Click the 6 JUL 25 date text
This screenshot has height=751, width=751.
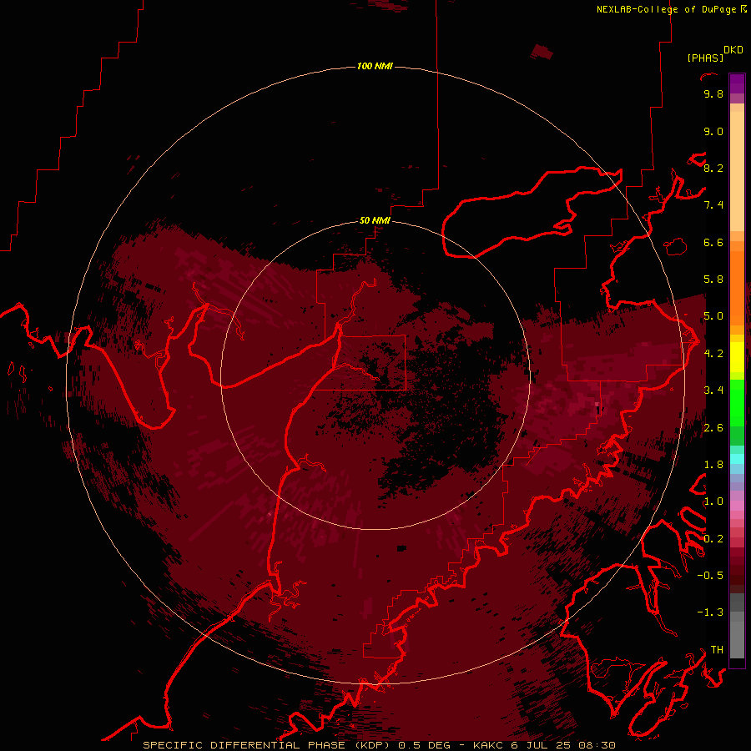(x=542, y=745)
